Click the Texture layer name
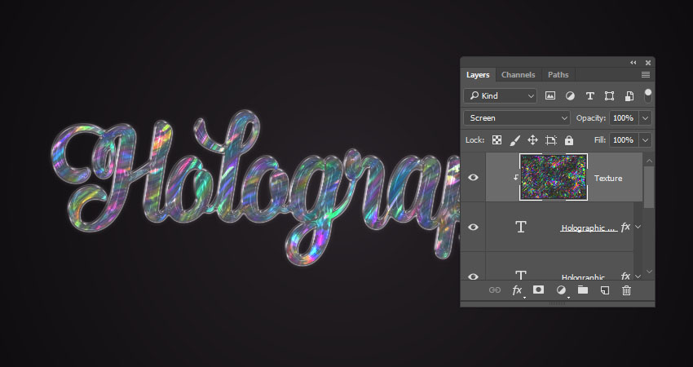Viewport: 693px width, 367px height. point(608,178)
